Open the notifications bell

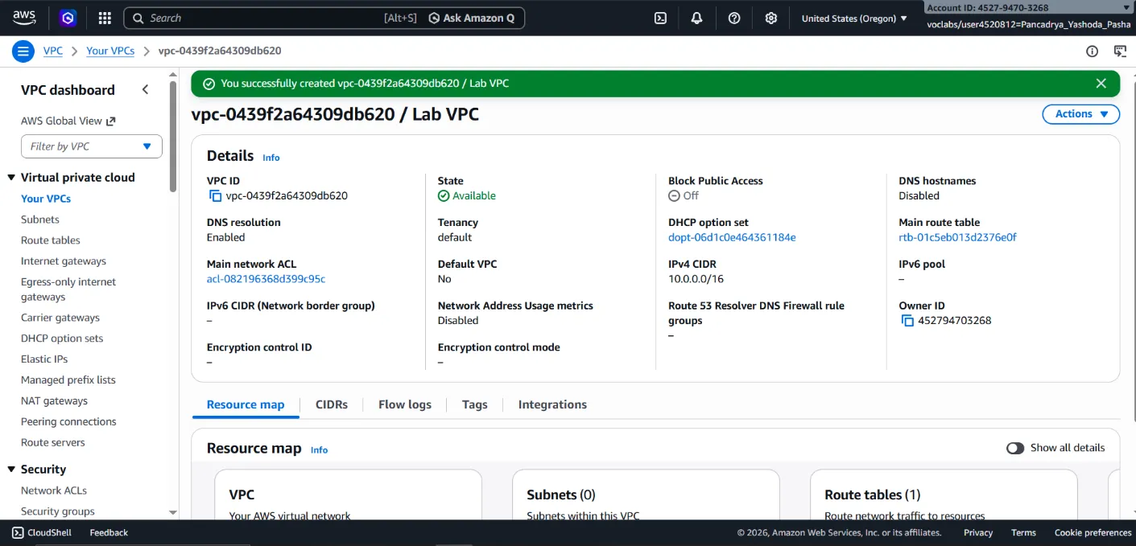(x=697, y=18)
